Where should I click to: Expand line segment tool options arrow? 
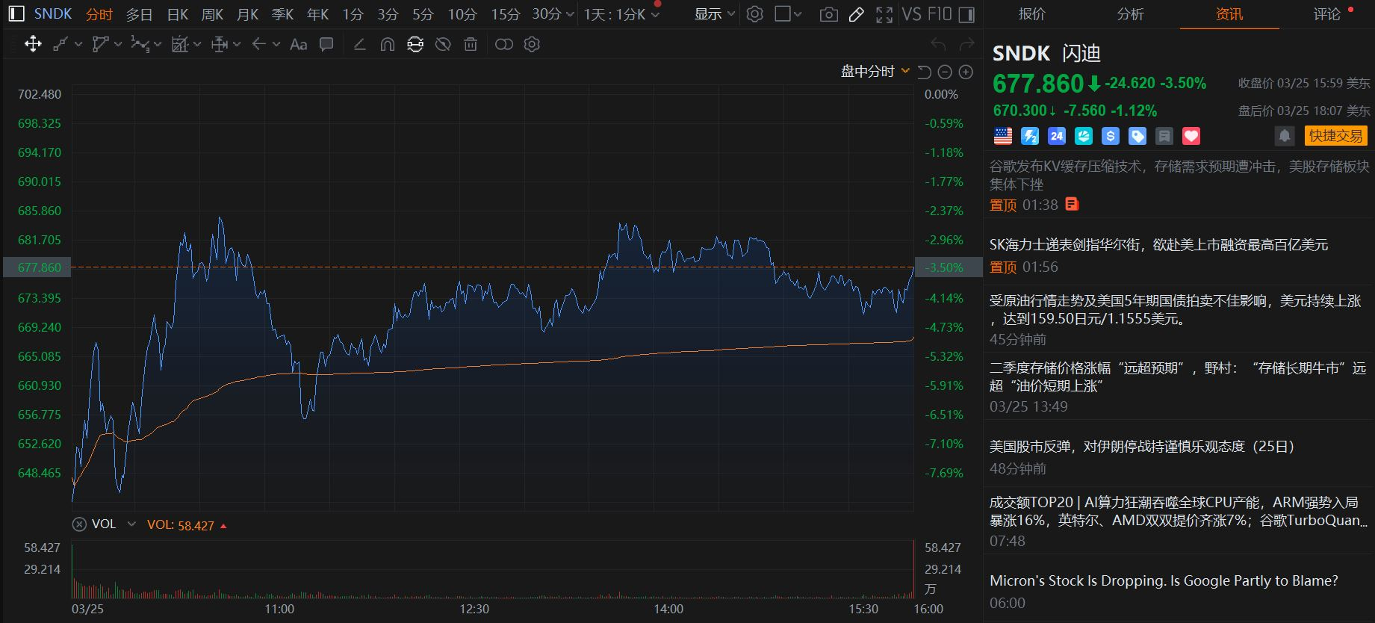(78, 44)
